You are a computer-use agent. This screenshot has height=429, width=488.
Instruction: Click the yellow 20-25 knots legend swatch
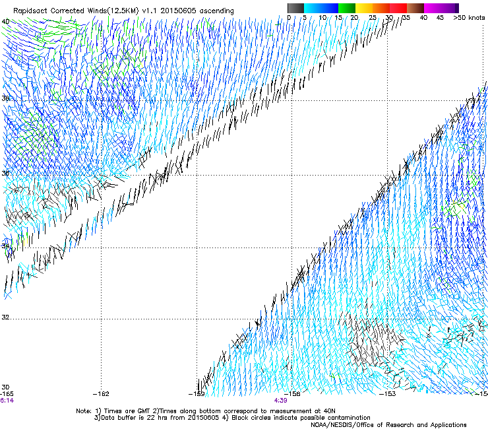(x=364, y=8)
